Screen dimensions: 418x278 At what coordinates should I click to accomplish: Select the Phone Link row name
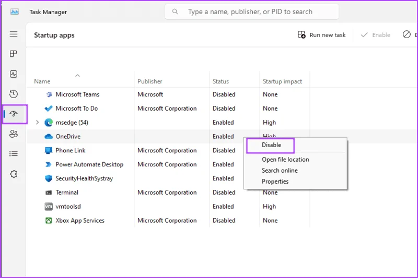[x=71, y=151]
